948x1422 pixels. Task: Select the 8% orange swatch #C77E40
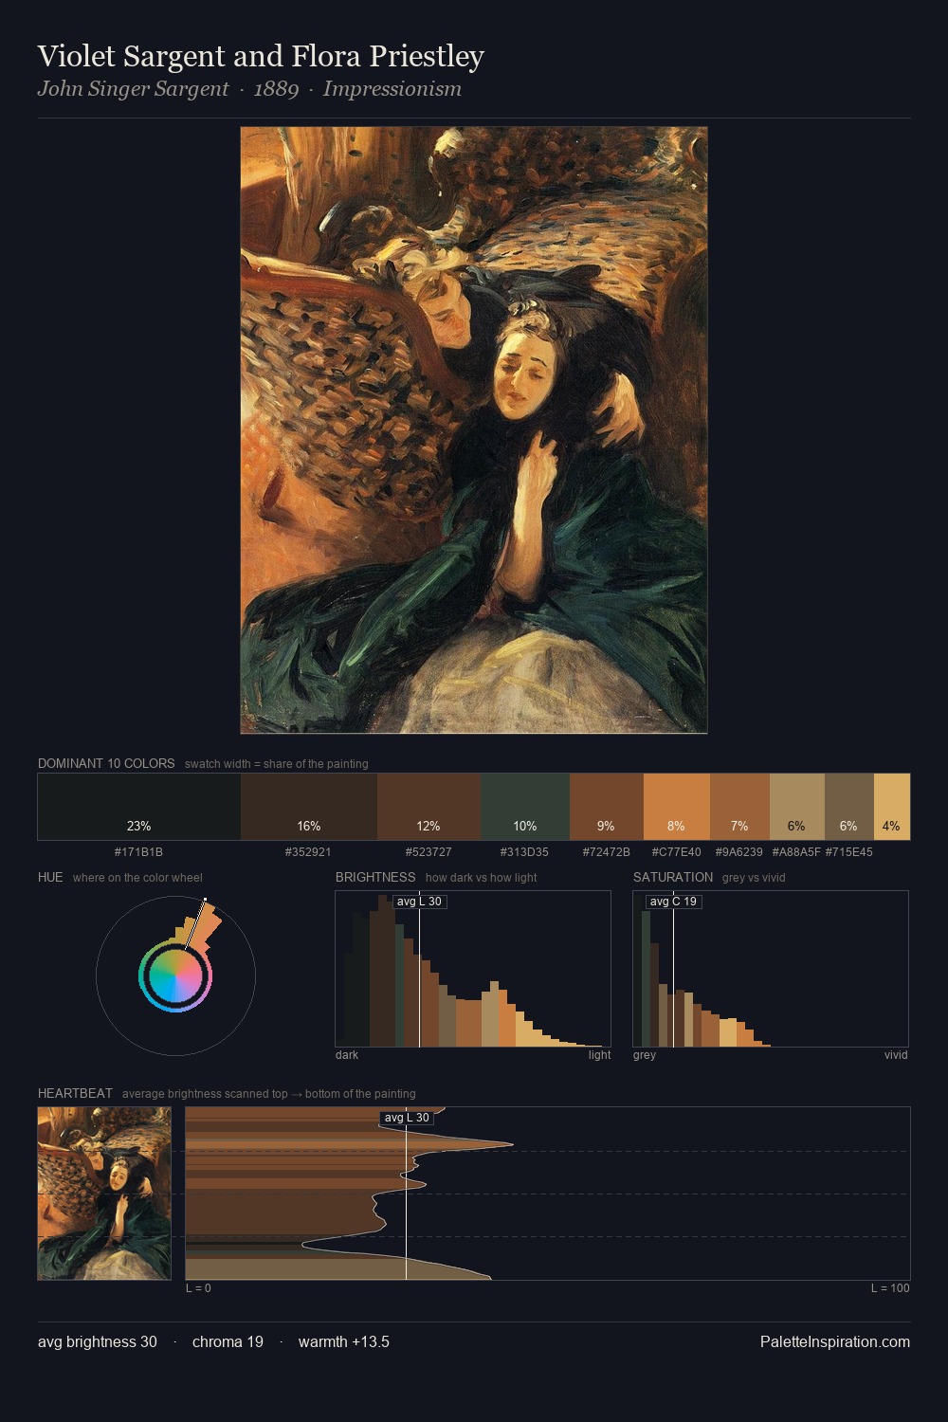[x=677, y=807]
